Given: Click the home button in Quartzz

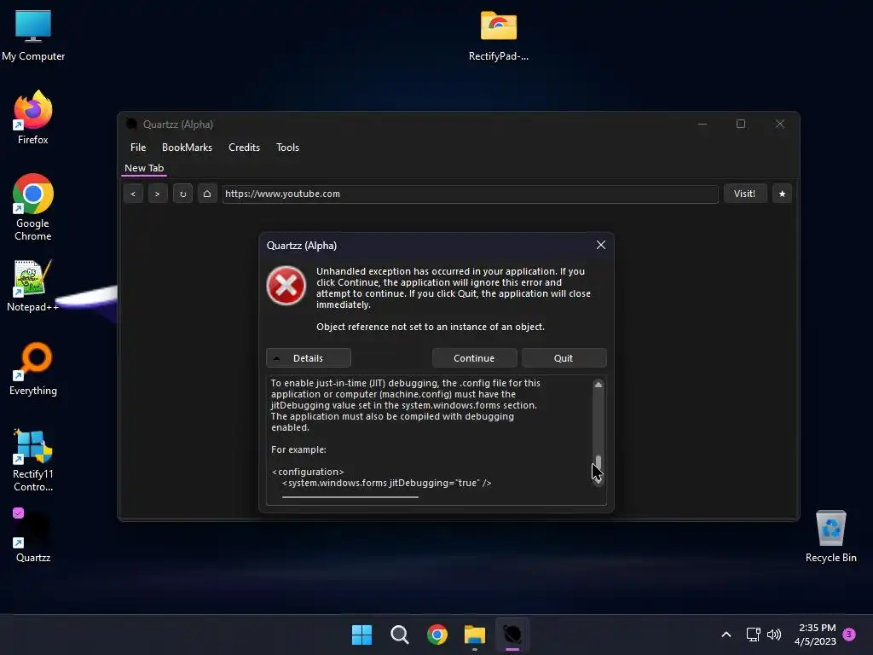Looking at the screenshot, I should click(x=207, y=194).
